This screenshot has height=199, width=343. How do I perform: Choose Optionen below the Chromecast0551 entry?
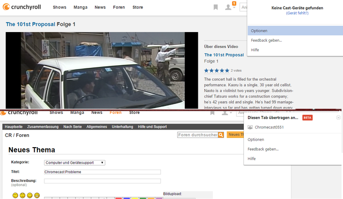[x=256, y=140]
